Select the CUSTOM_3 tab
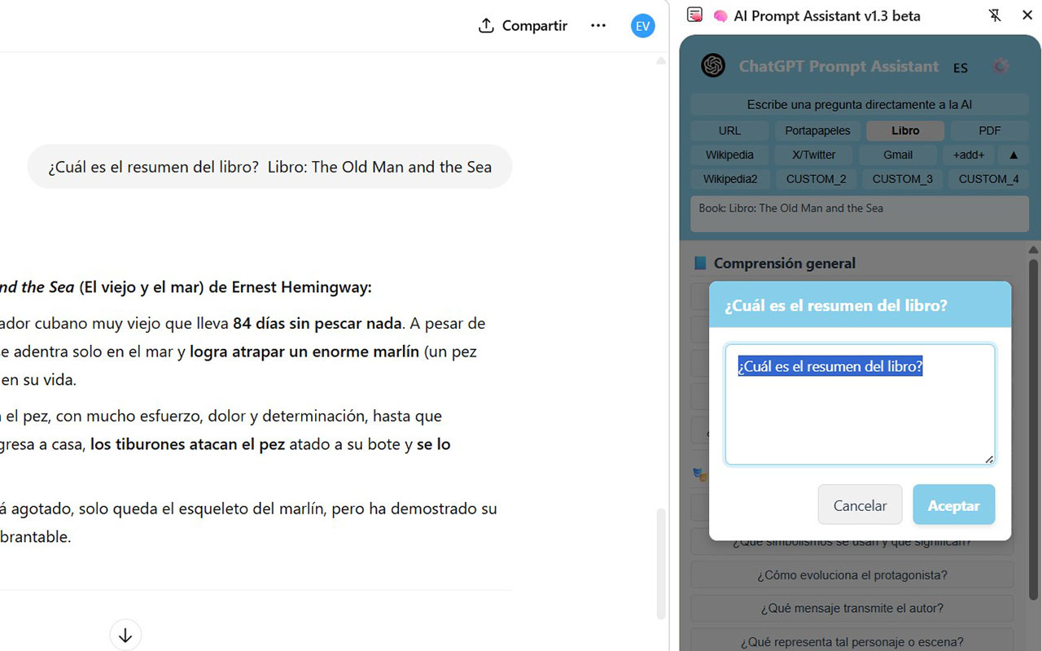The image size is (1042, 651). 902,179
